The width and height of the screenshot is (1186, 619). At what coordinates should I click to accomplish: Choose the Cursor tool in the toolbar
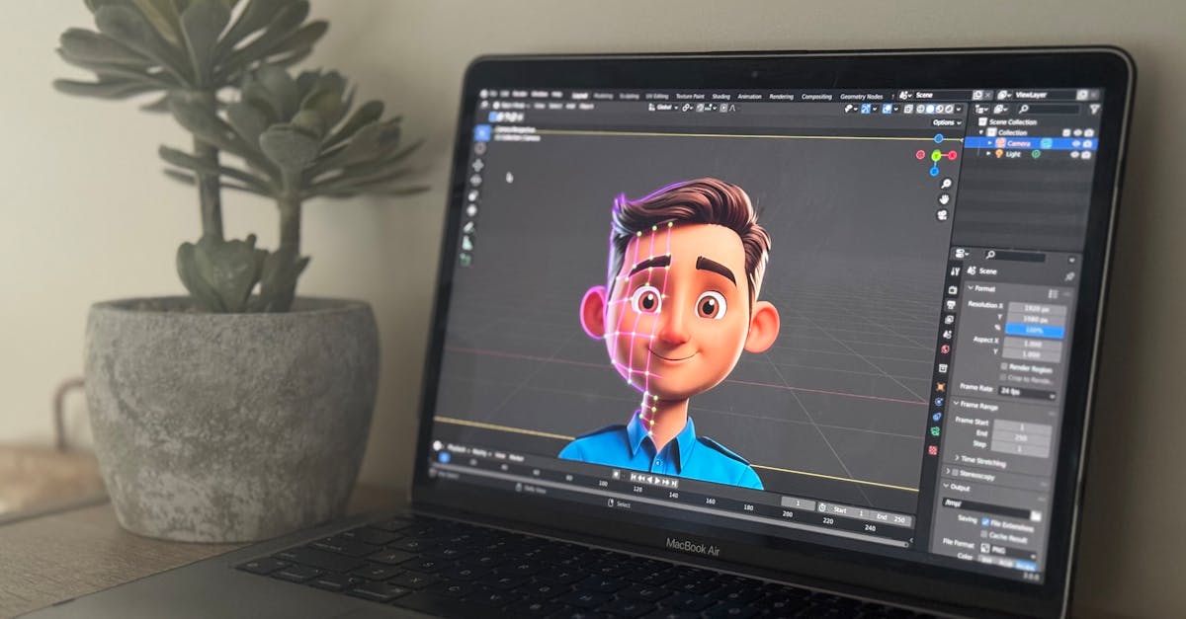tap(479, 148)
